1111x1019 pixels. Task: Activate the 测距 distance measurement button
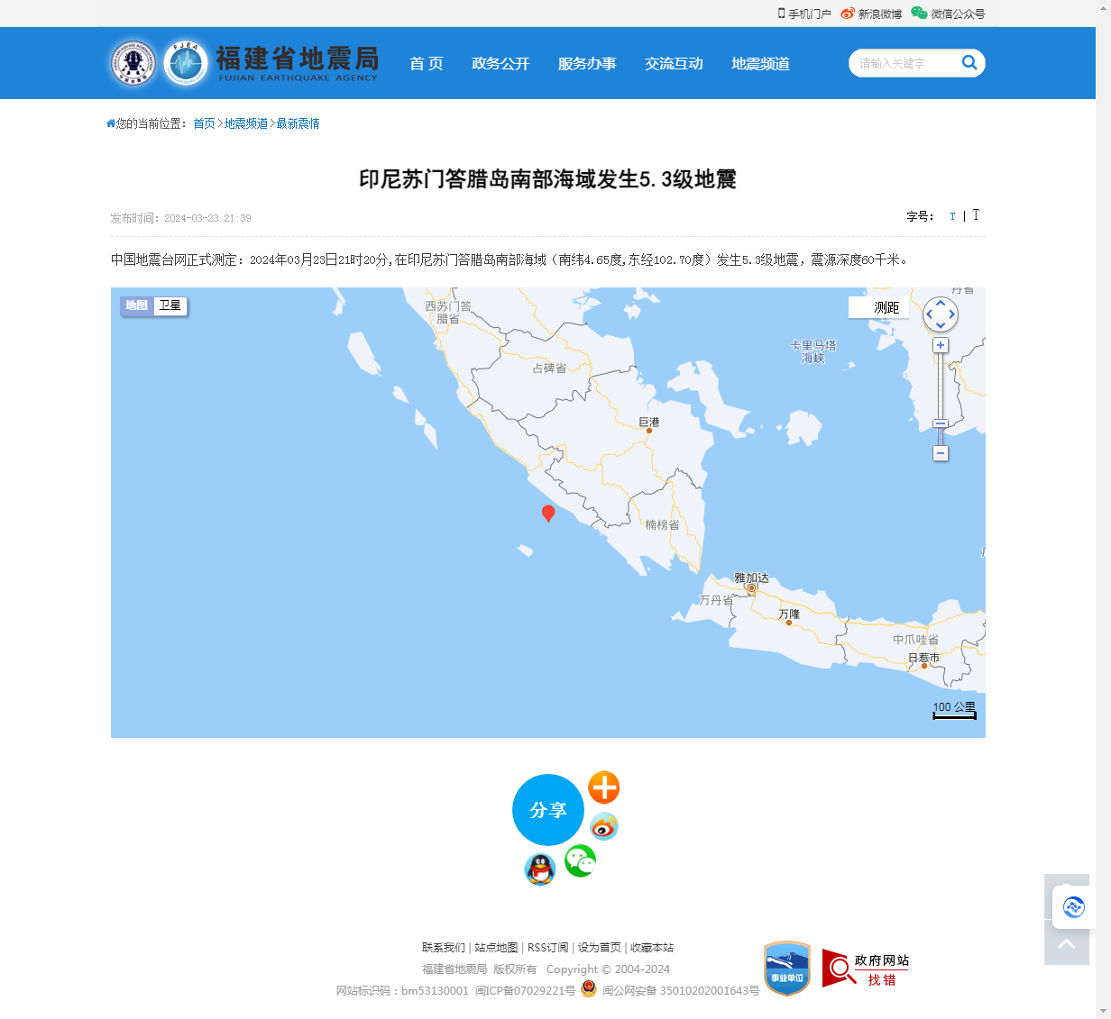(879, 307)
